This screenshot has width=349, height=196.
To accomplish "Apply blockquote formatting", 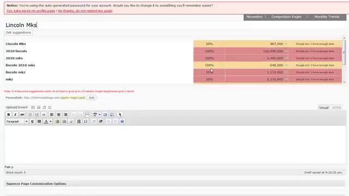I will [44, 114].
